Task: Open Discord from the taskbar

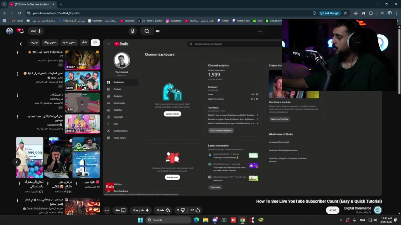Action: click(x=215, y=220)
